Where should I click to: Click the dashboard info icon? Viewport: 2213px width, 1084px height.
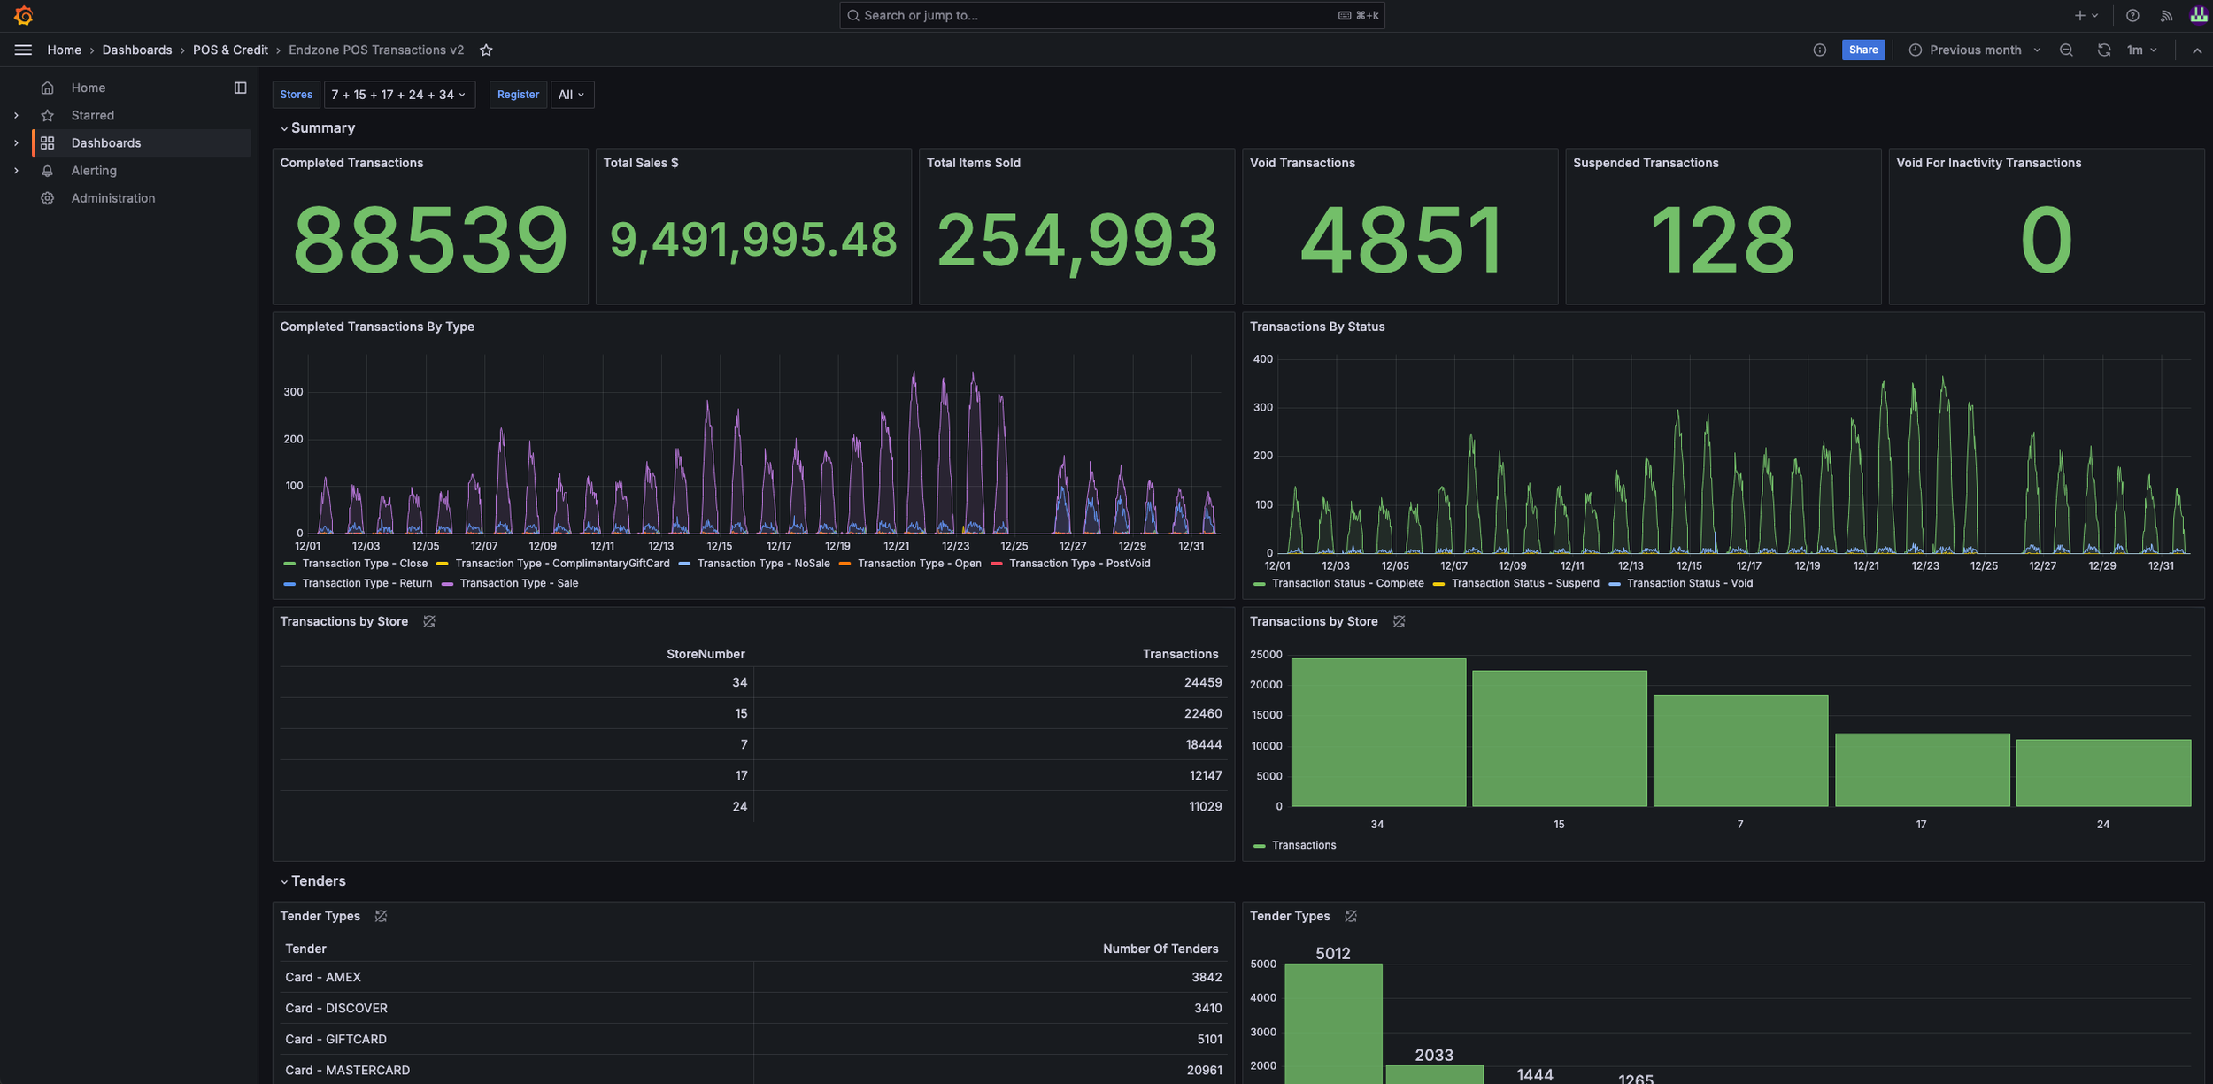1819,50
